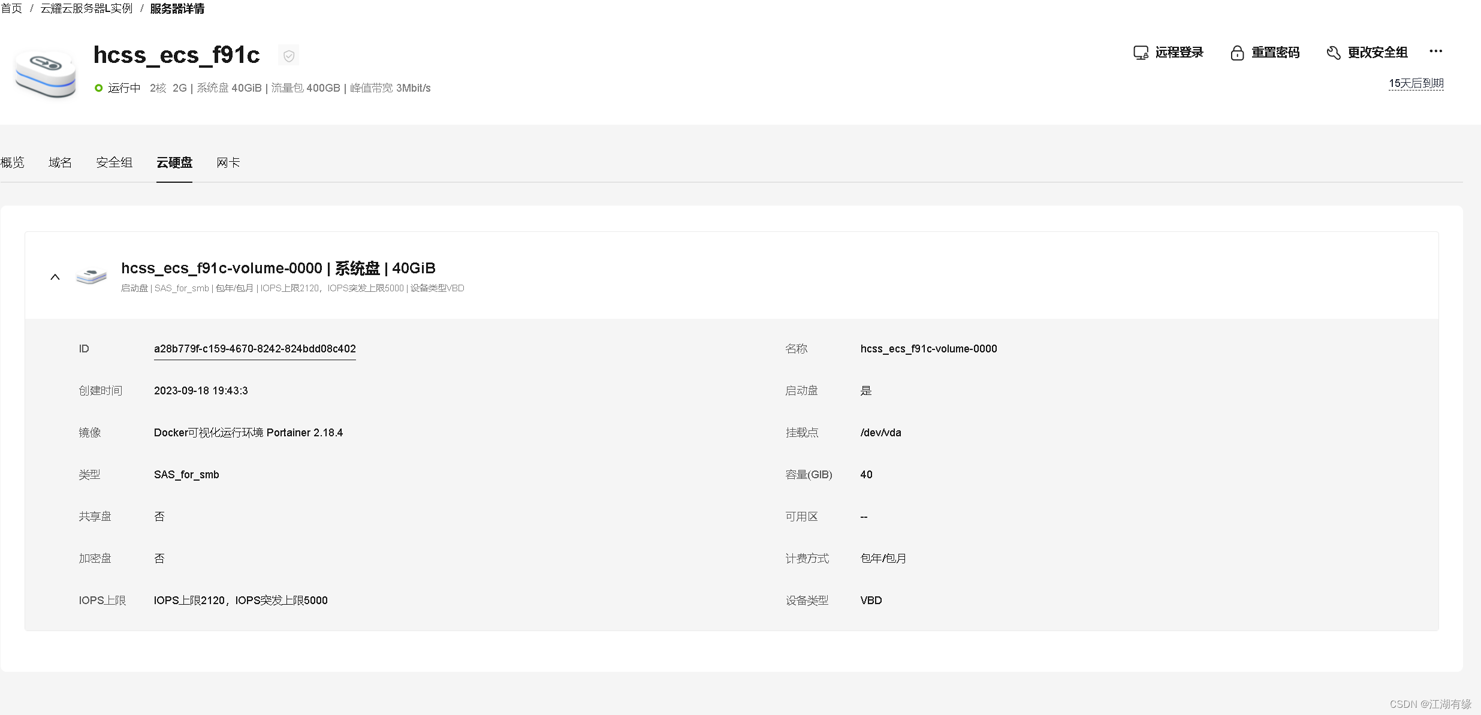Open the three-dots more actions menu
Viewport: 1481px width, 715px height.
[x=1435, y=52]
